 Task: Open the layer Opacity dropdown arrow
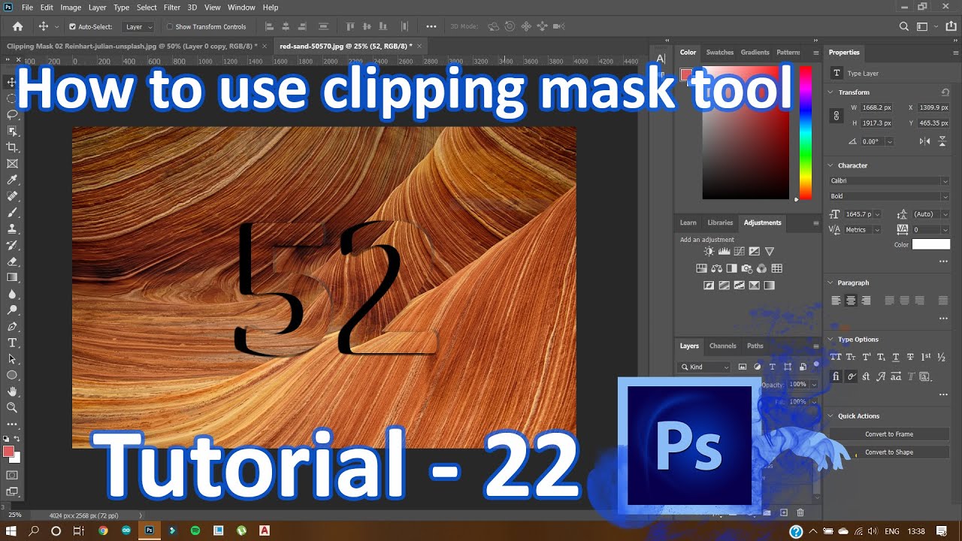pyautogui.click(x=814, y=384)
